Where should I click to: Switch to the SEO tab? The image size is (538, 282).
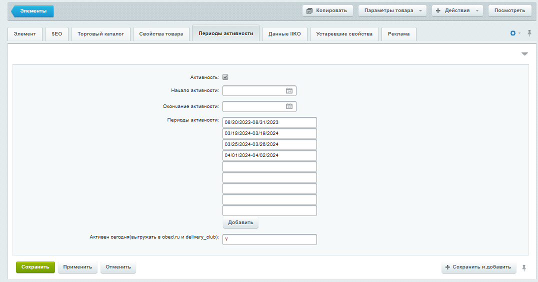click(x=57, y=34)
